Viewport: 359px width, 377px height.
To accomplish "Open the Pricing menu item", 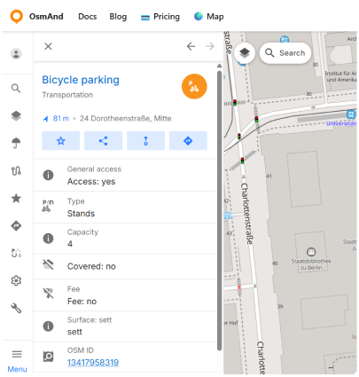I will pyautogui.click(x=160, y=17).
